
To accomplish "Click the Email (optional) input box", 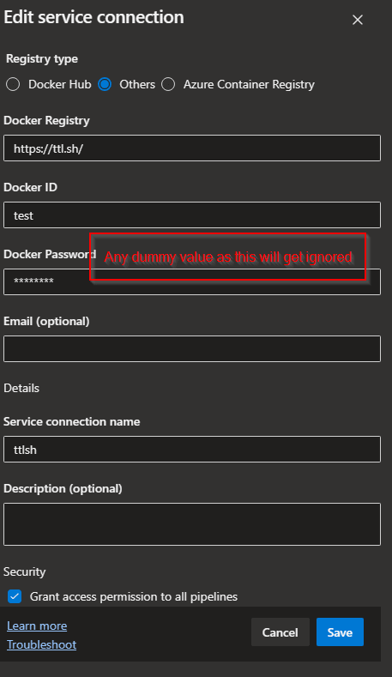I will [192, 349].
